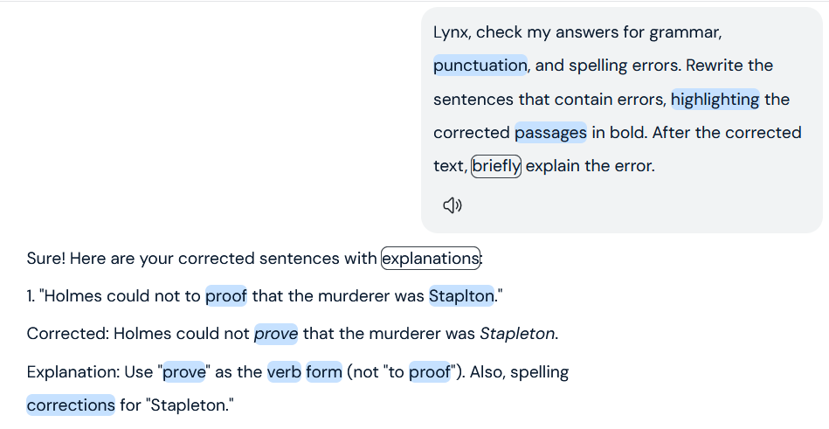Click the word "Lynx" in the user message
The image size is (829, 429).
tap(452, 32)
